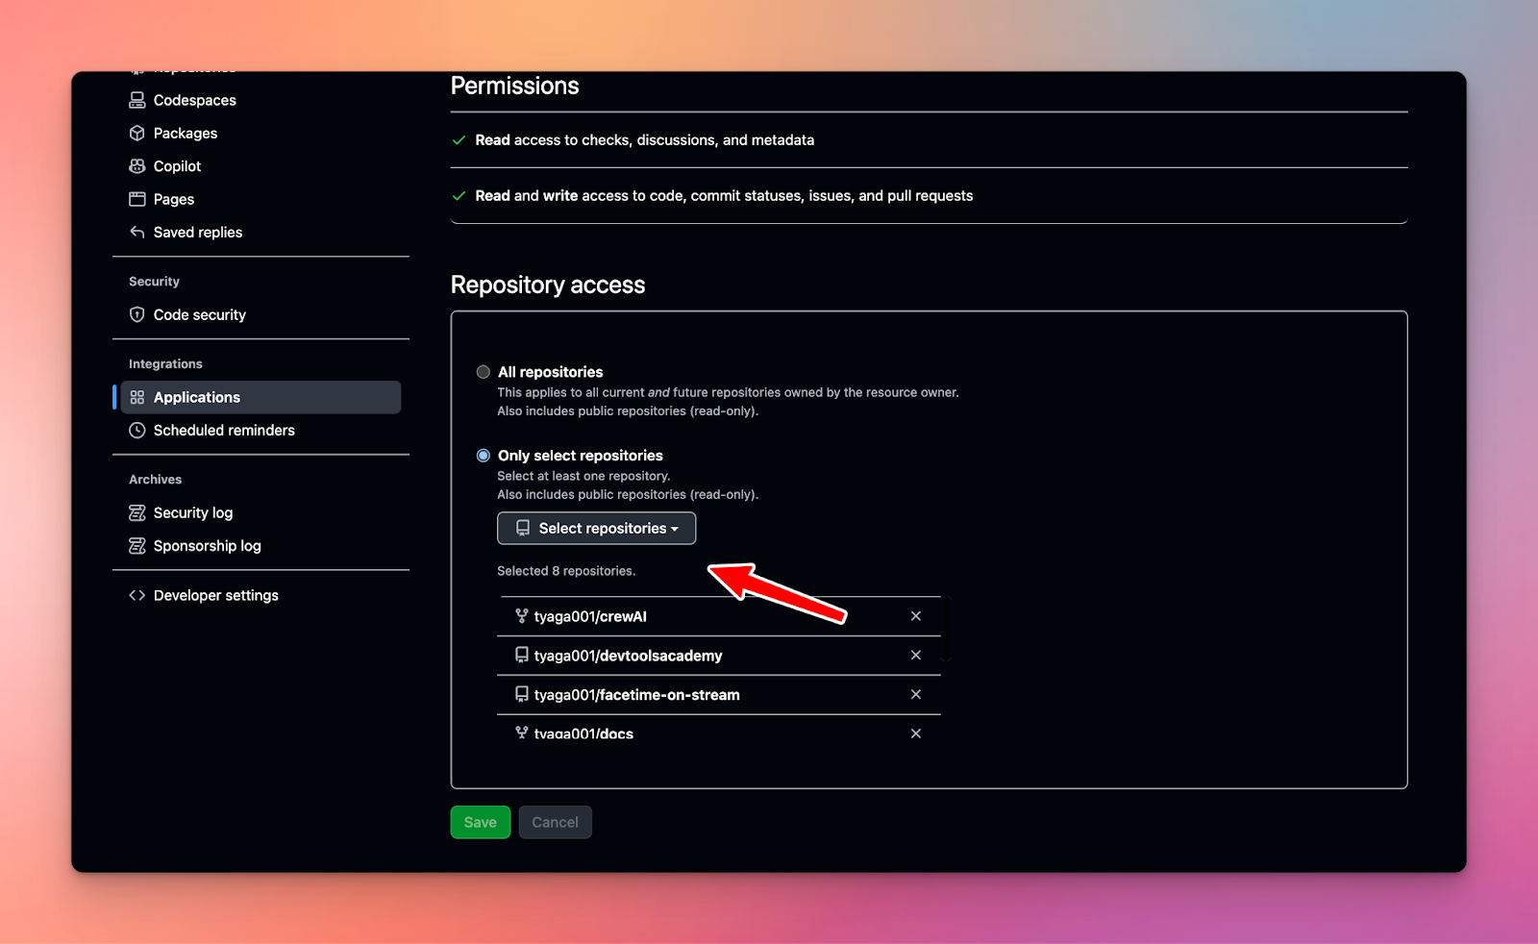Click the tyaga001/crewAI repository name
The image size is (1538, 944).
pos(590,616)
